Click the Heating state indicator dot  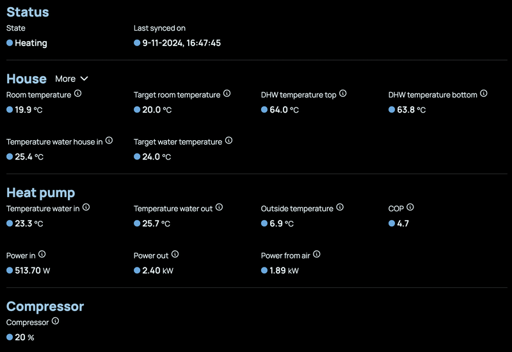point(10,43)
